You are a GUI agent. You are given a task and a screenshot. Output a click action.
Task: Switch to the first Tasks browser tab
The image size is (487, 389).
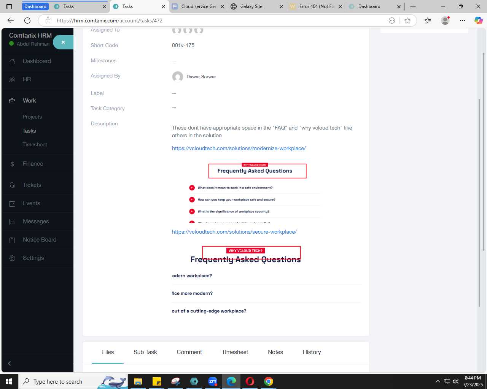[80, 6]
